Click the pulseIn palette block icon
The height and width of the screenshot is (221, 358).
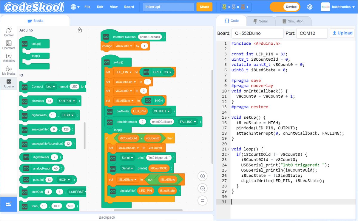tap(26, 180)
